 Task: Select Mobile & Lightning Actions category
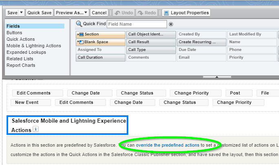coord(34,46)
